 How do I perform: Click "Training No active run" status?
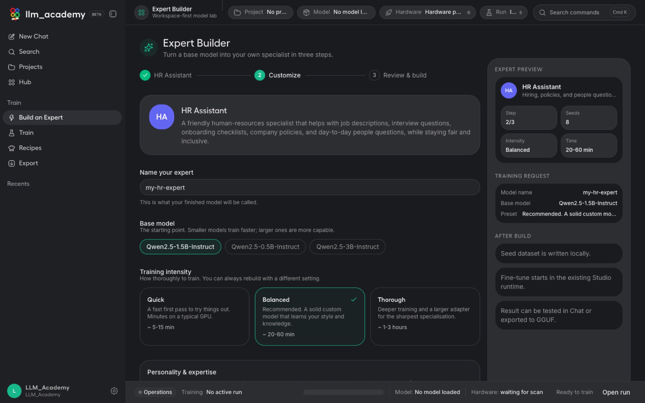212,392
